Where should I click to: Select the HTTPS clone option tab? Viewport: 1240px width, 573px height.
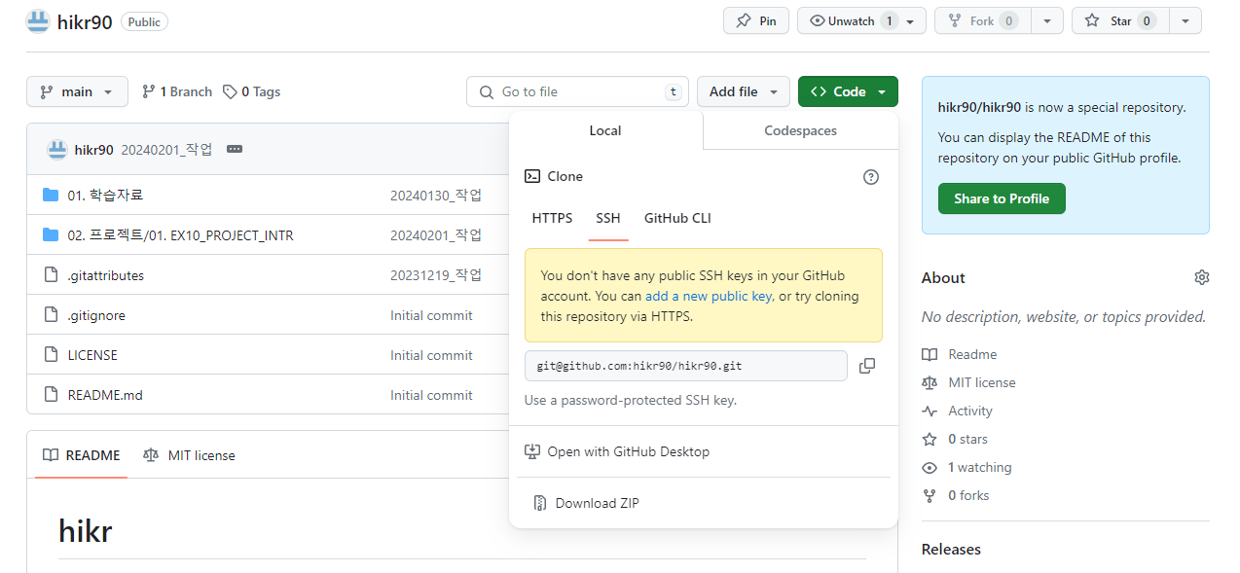point(552,218)
